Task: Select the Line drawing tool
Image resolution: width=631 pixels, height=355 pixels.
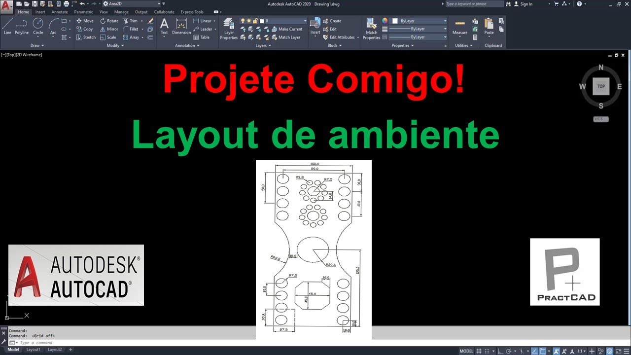Action: [x=7, y=26]
